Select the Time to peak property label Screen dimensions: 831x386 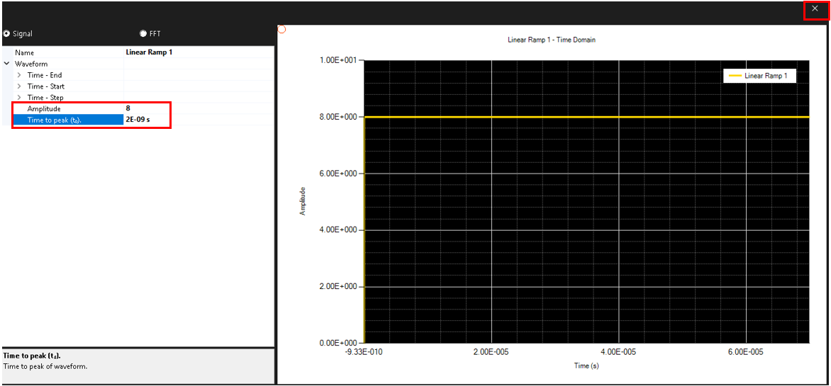tap(54, 120)
